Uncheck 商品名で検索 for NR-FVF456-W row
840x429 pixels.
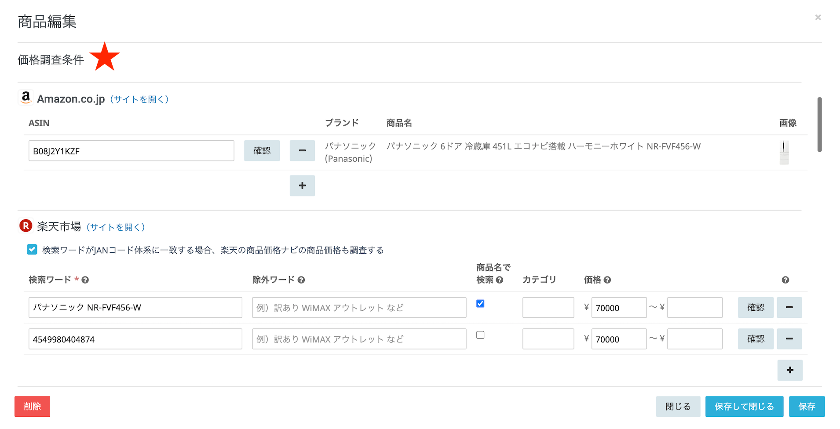tap(480, 304)
